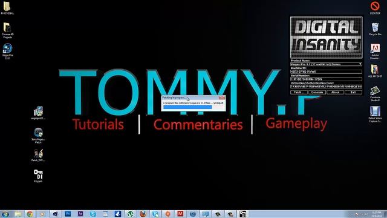Image resolution: width=387 pixels, height=218 pixels.
Task: Open Firefox from the taskbar
Action: [x=143, y=214]
